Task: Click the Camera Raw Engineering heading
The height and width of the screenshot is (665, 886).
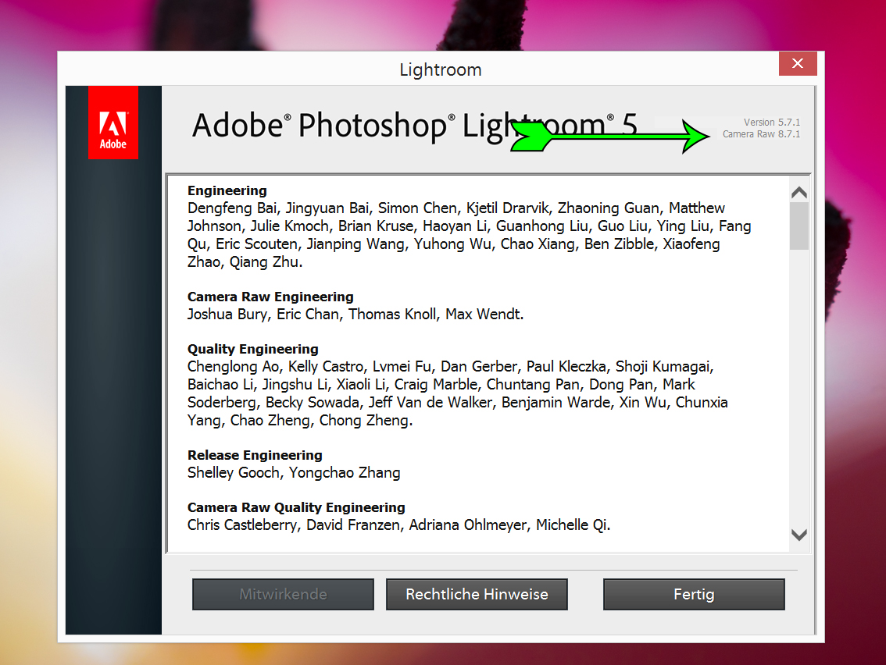Action: (270, 297)
